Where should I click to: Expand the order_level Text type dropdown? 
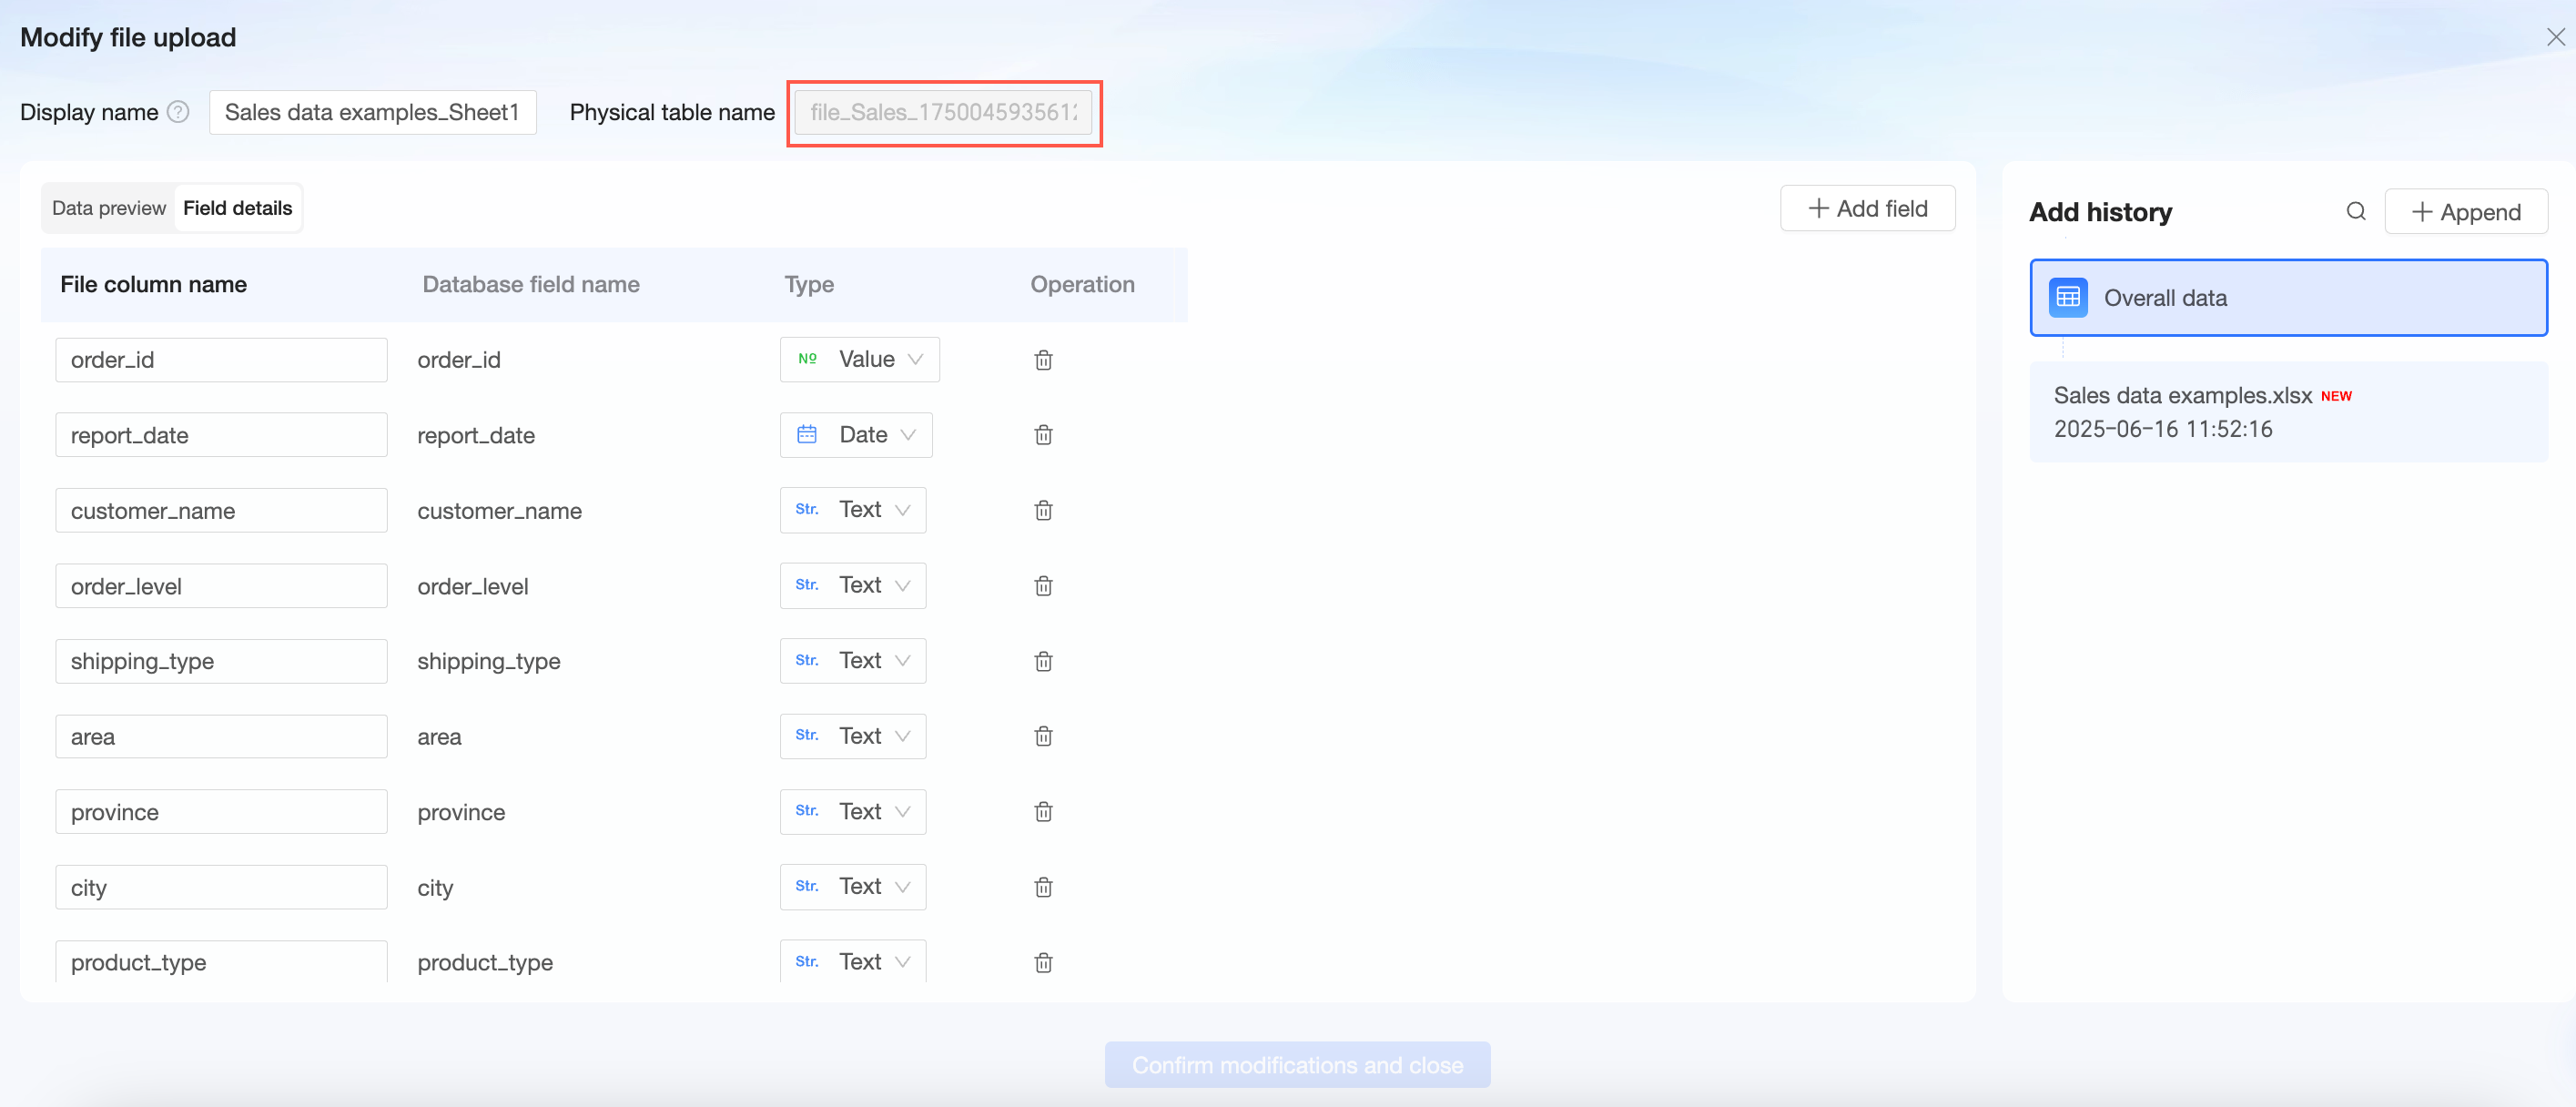[852, 585]
